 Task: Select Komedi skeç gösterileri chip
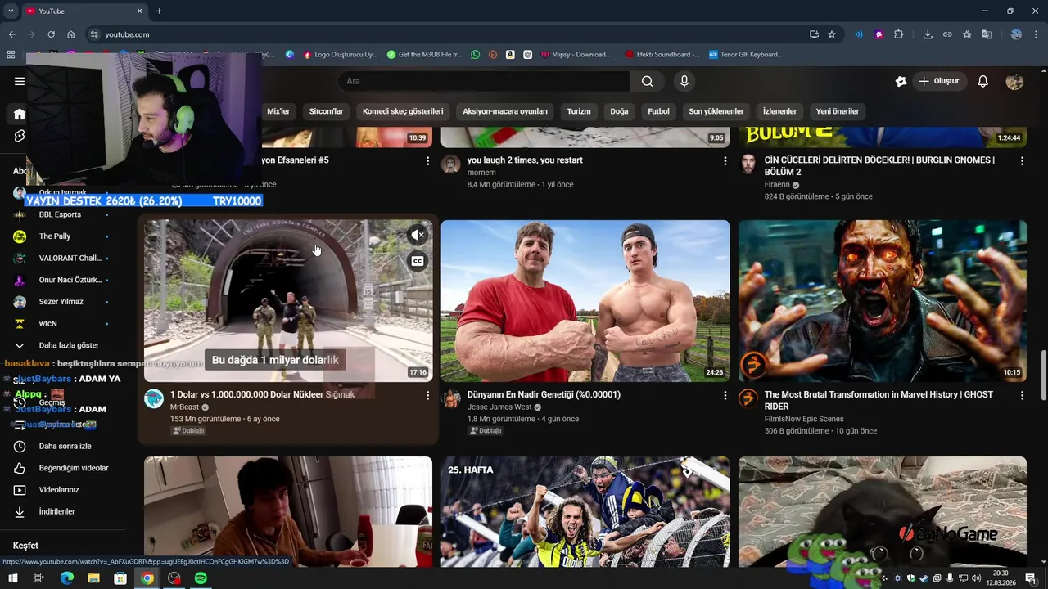pyautogui.click(x=403, y=111)
